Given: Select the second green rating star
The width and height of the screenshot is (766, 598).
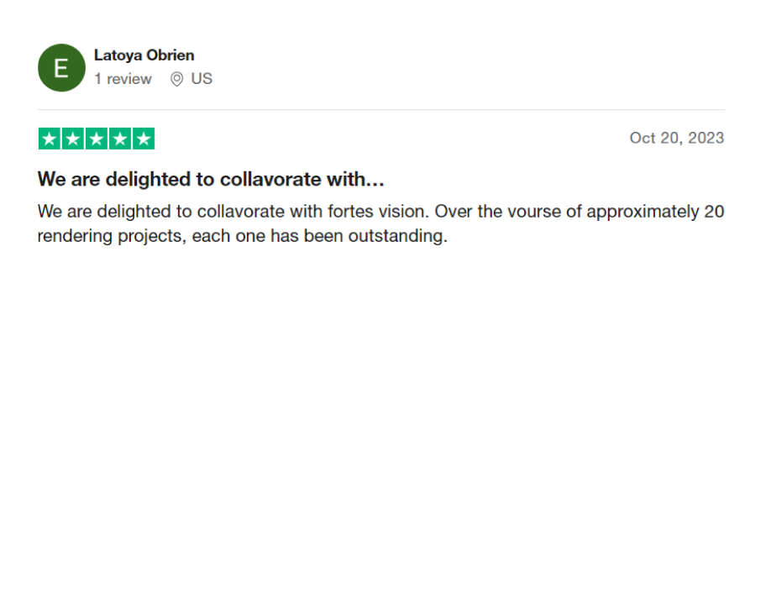Looking at the screenshot, I should (73, 139).
